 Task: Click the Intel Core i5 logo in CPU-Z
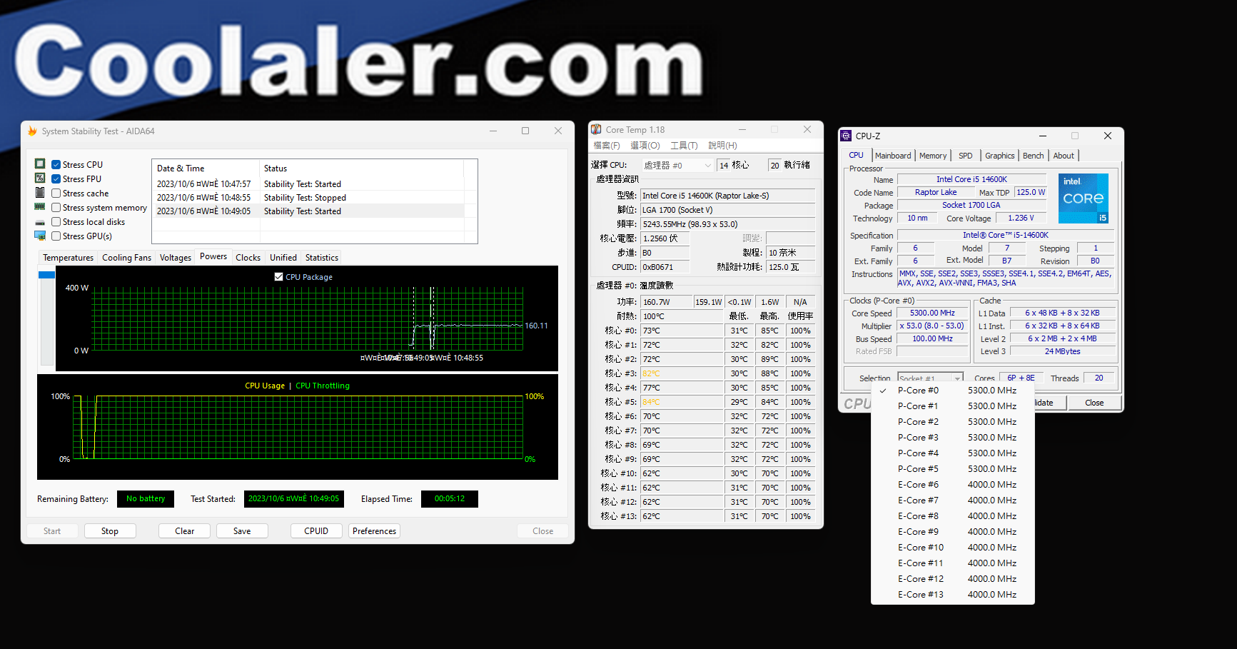coord(1084,198)
